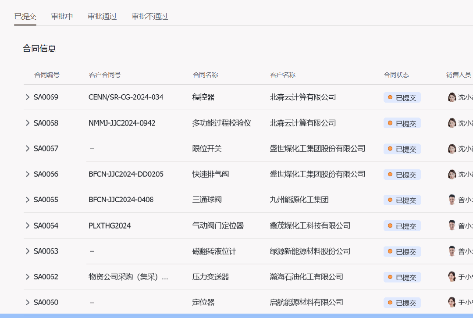Expand contract row SA0068
This screenshot has width=473, height=318.
28,123
